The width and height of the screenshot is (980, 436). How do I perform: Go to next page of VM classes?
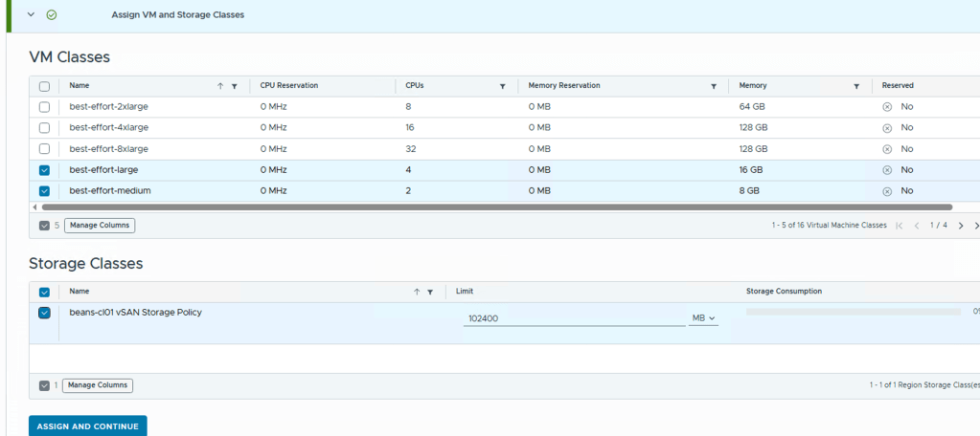click(x=960, y=226)
